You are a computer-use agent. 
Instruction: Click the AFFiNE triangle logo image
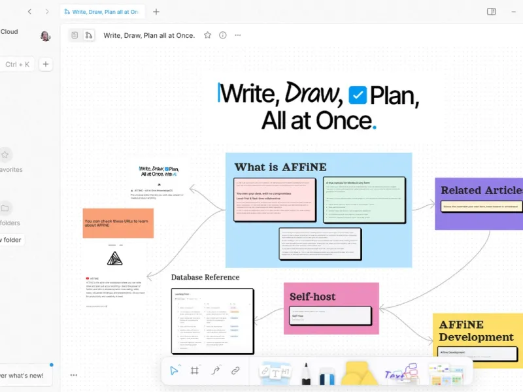click(x=115, y=259)
